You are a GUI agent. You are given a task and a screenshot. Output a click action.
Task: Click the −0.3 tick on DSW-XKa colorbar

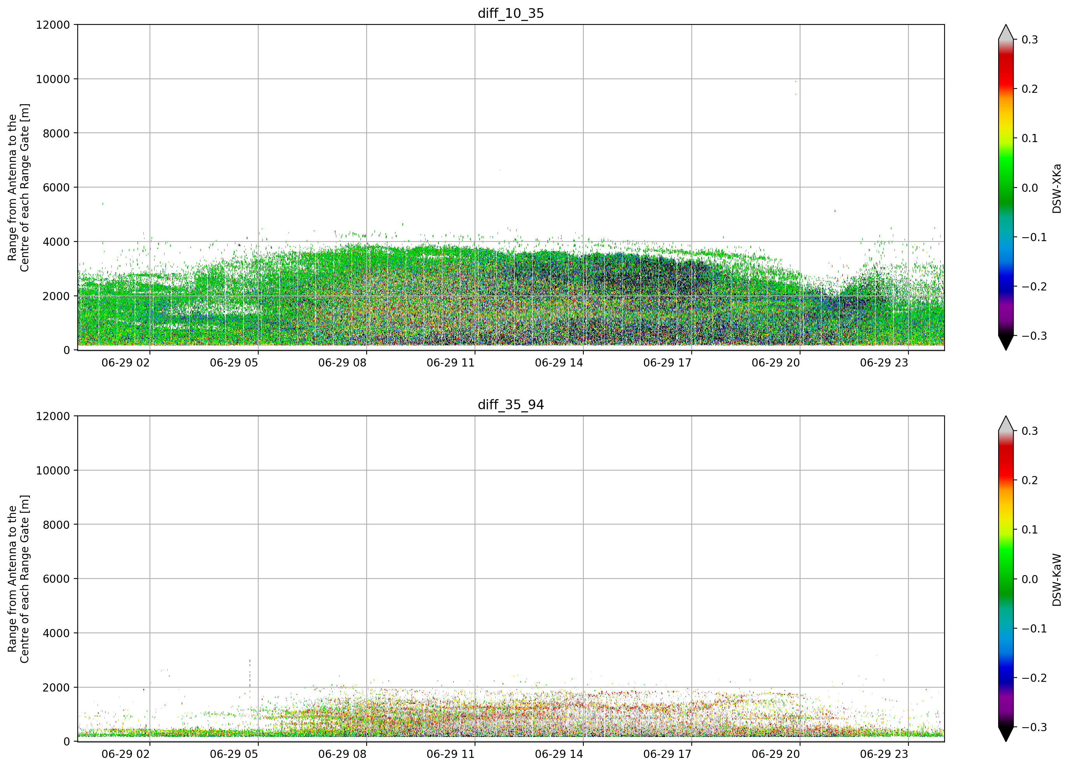1034,336
